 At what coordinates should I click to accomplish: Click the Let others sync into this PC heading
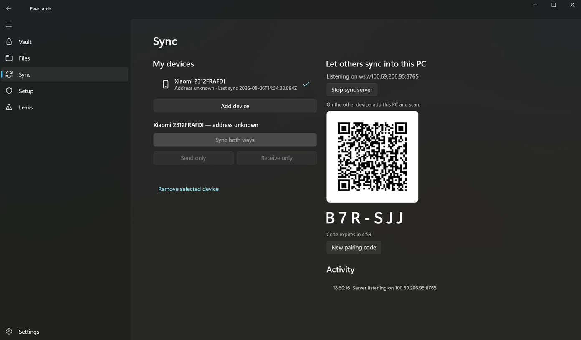376,64
